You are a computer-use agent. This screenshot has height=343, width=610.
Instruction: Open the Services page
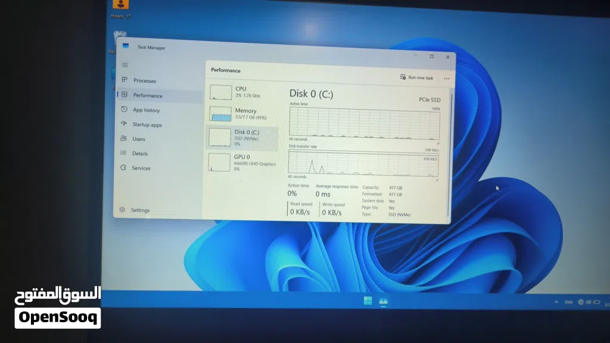coord(141,168)
